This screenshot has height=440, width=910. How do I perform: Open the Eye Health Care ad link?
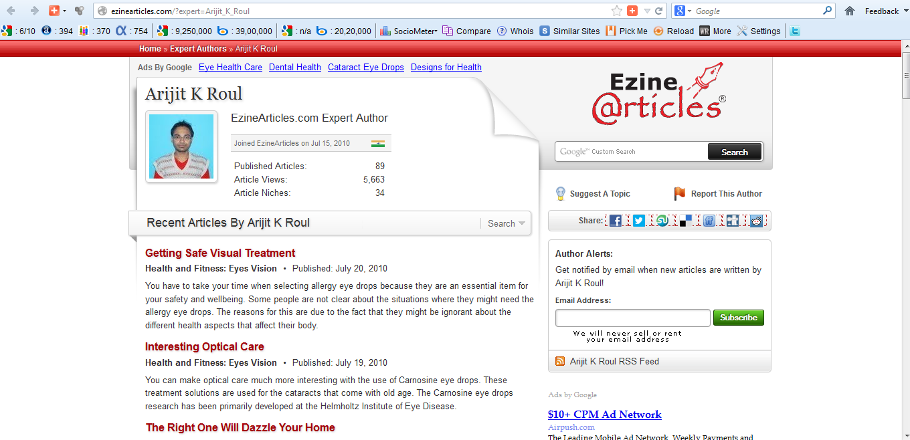click(230, 67)
